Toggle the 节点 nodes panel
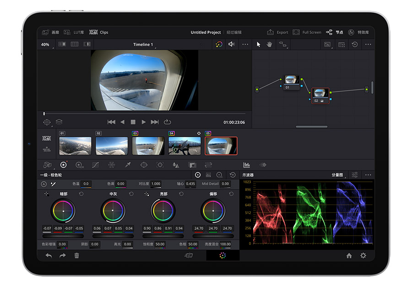The image size is (412, 287). click(x=335, y=32)
